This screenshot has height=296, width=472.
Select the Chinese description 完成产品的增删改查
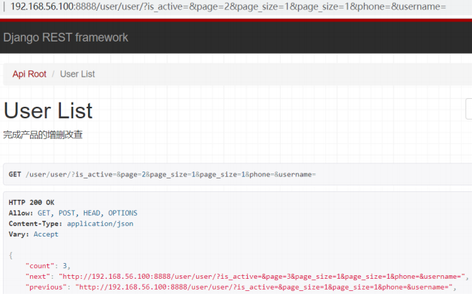(x=43, y=135)
